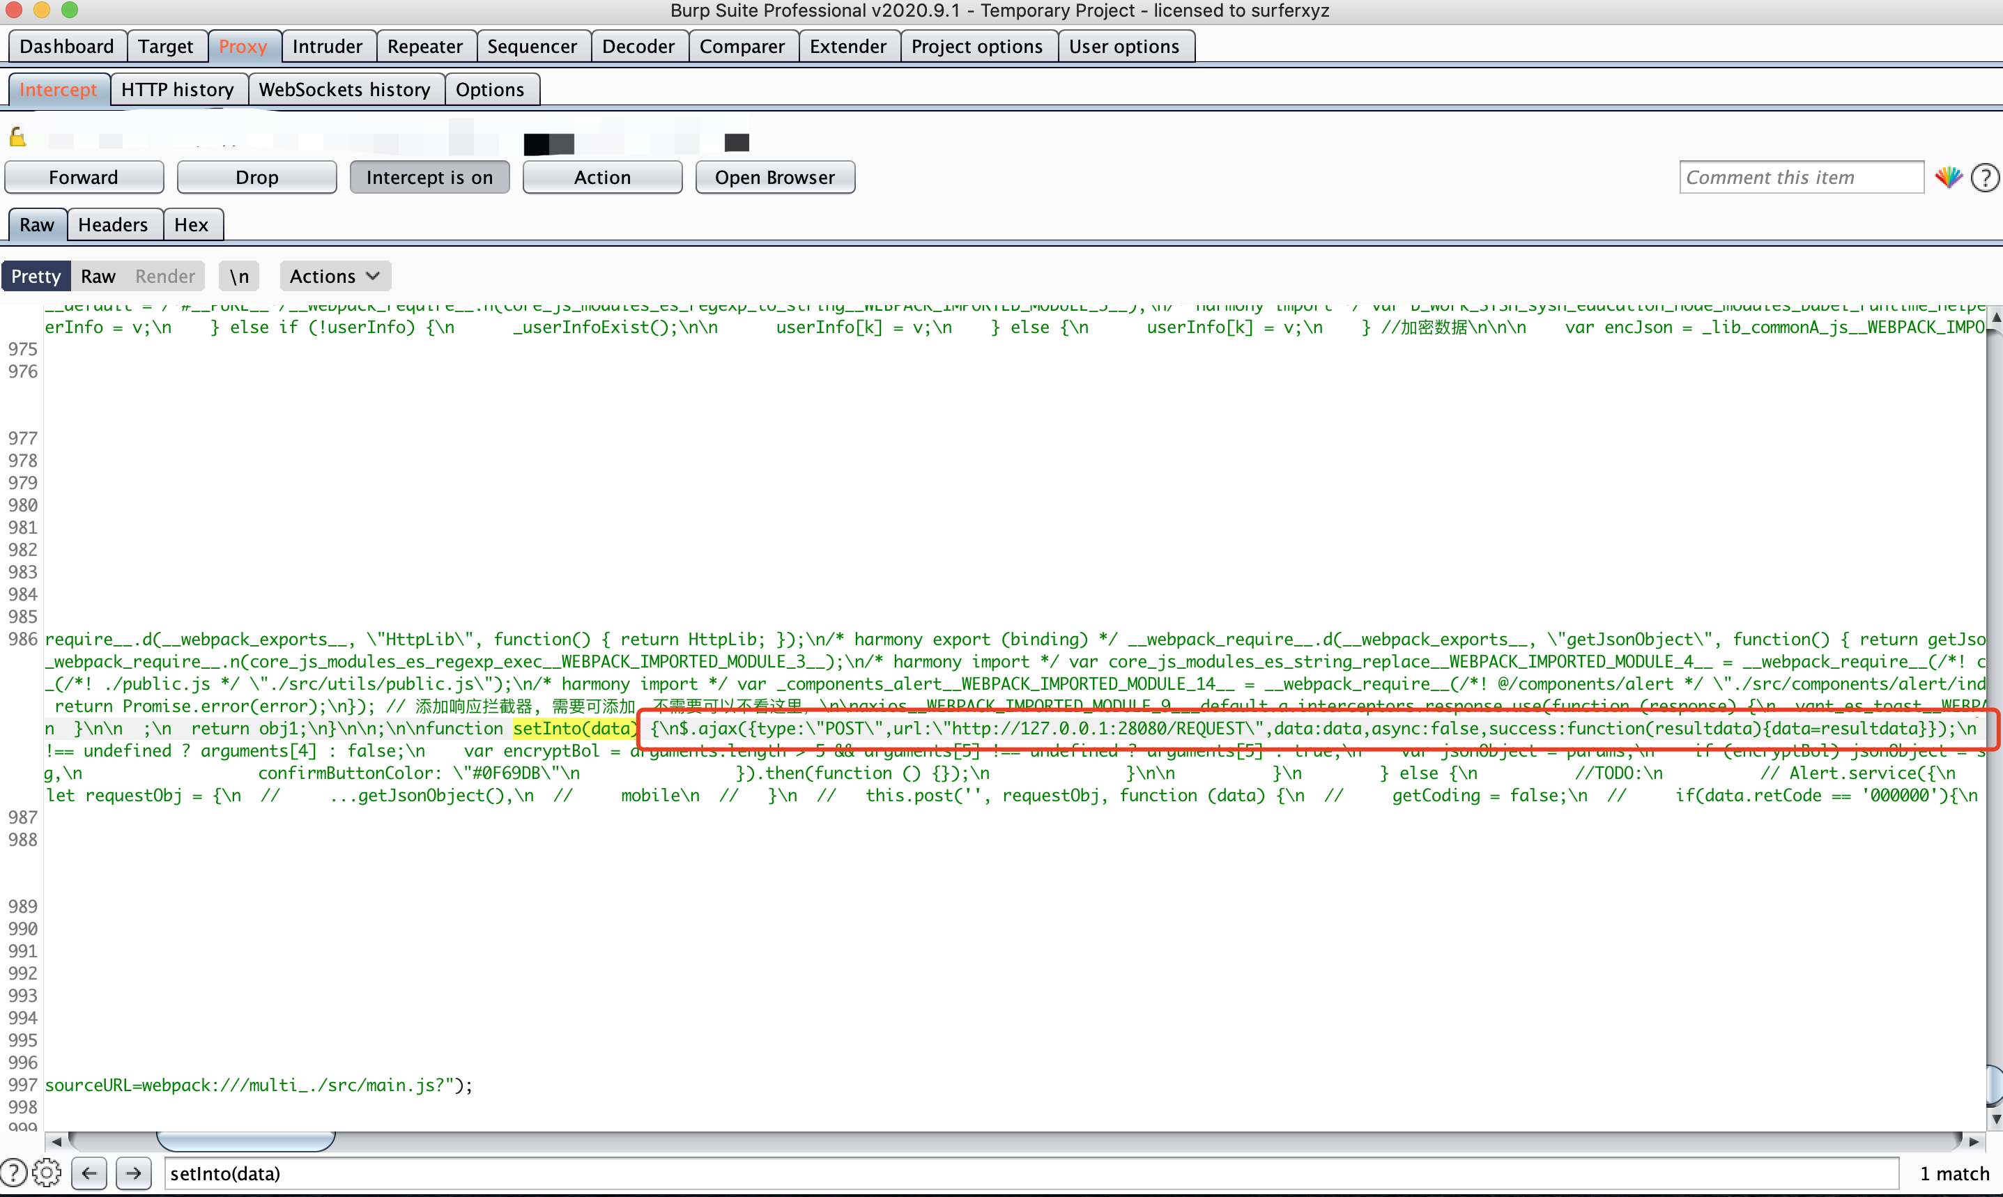The height and width of the screenshot is (1197, 2003).
Task: Click the search help question mark icon
Action: (x=14, y=1173)
